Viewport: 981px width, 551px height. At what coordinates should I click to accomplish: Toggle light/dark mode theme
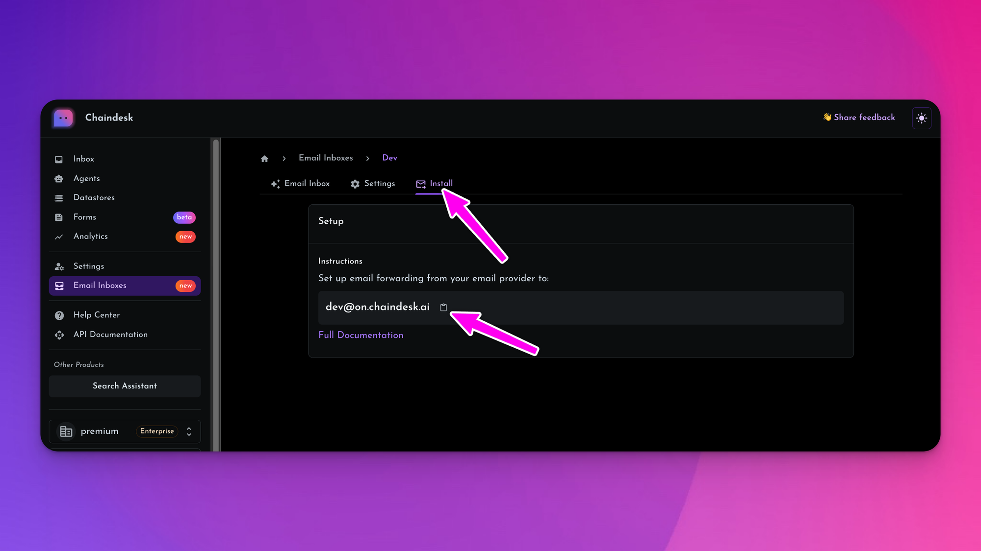click(x=922, y=118)
